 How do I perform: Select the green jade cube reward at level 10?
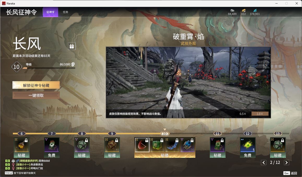(157, 145)
